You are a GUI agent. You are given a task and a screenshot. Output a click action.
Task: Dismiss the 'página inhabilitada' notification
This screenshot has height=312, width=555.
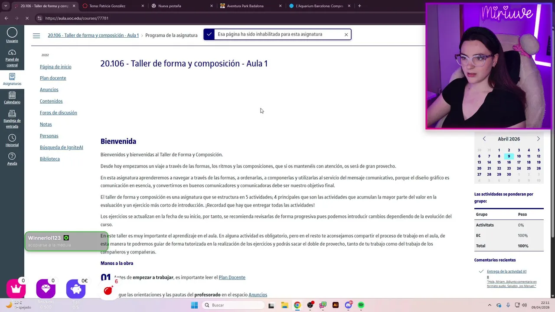pos(346,35)
